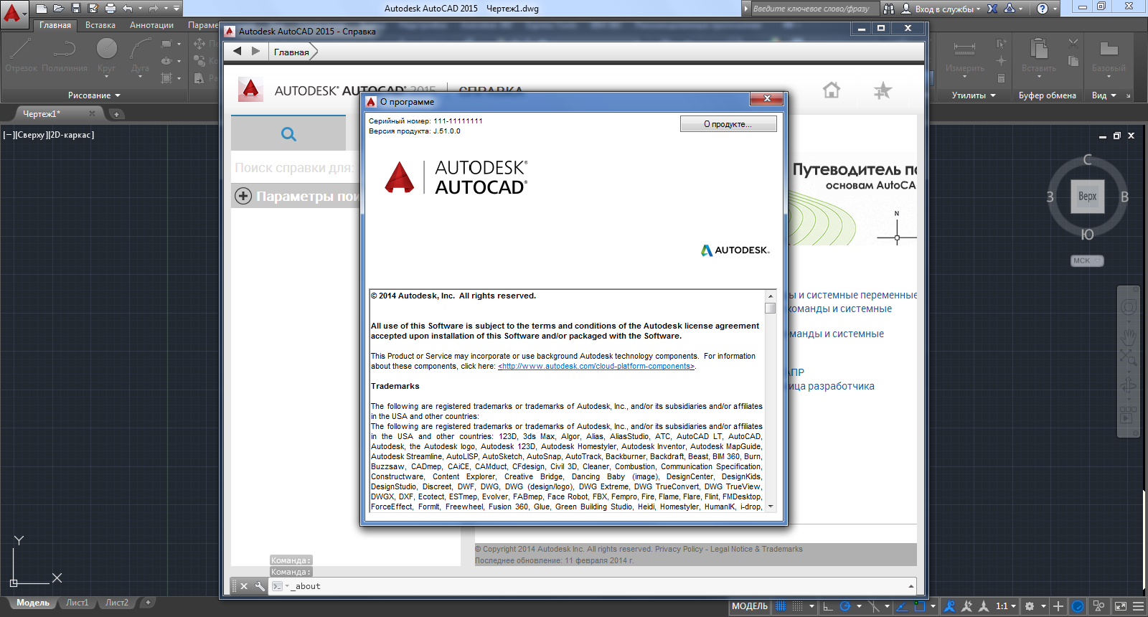1148x617 pixels.
Task: Open the AutoCAD application menu logo
Action: pos(13,14)
